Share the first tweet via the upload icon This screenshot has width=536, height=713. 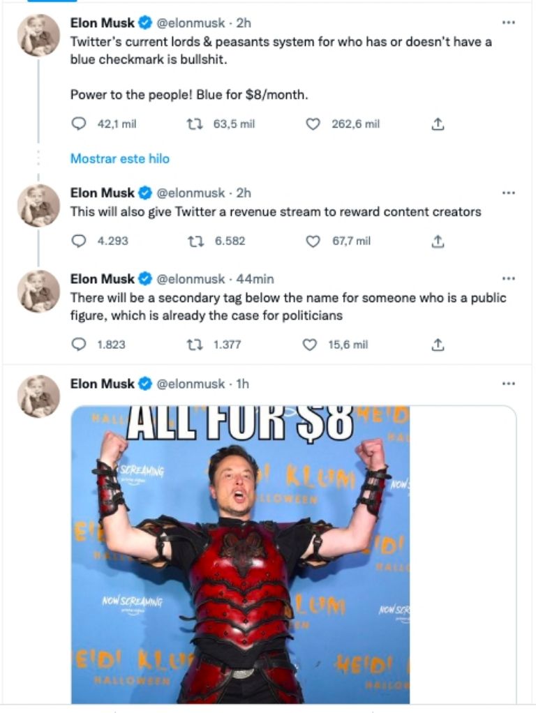(x=438, y=124)
